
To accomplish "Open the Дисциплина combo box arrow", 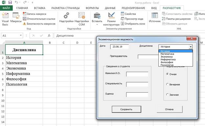I will (x=191, y=47).
